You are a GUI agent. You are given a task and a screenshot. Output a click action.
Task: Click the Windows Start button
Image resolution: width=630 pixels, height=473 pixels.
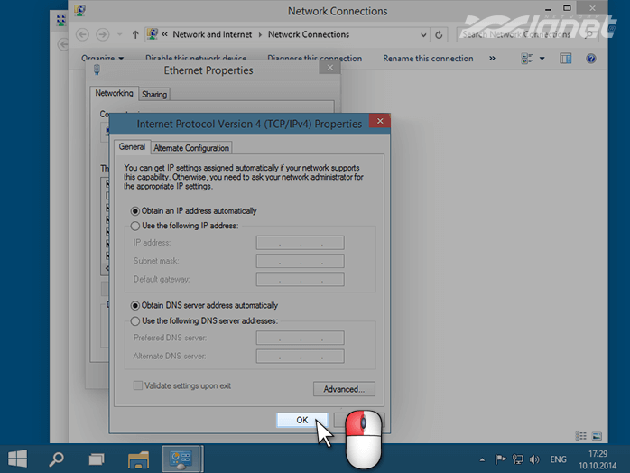tap(18, 459)
